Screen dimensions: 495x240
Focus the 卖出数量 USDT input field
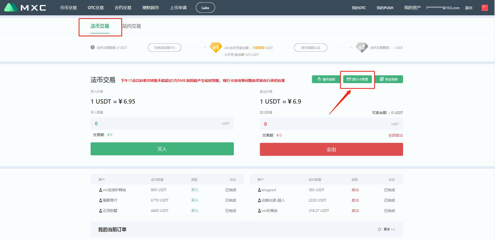(x=331, y=124)
